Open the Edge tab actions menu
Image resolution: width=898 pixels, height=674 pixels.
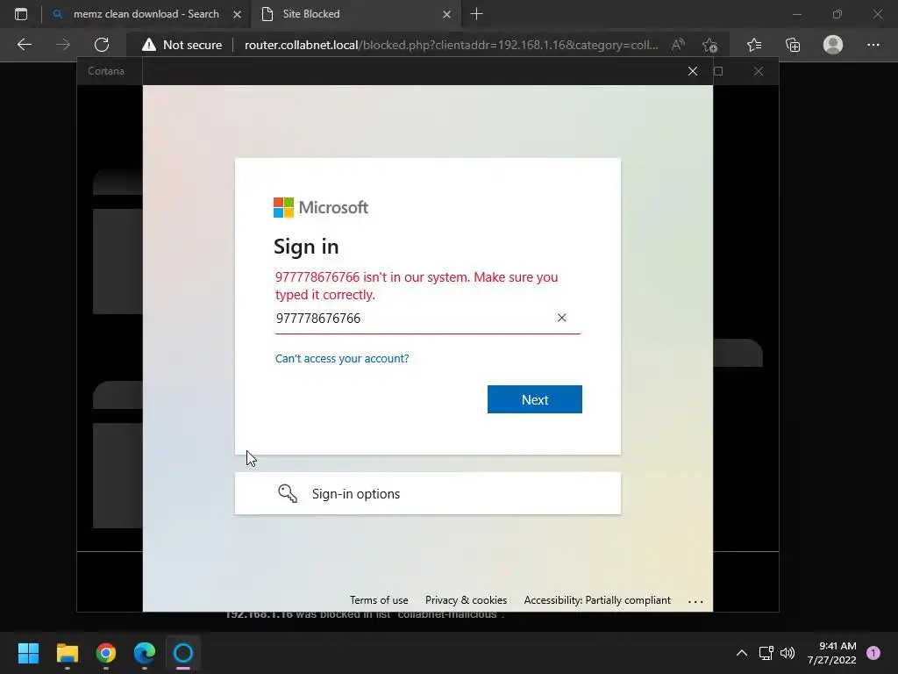pos(21,14)
